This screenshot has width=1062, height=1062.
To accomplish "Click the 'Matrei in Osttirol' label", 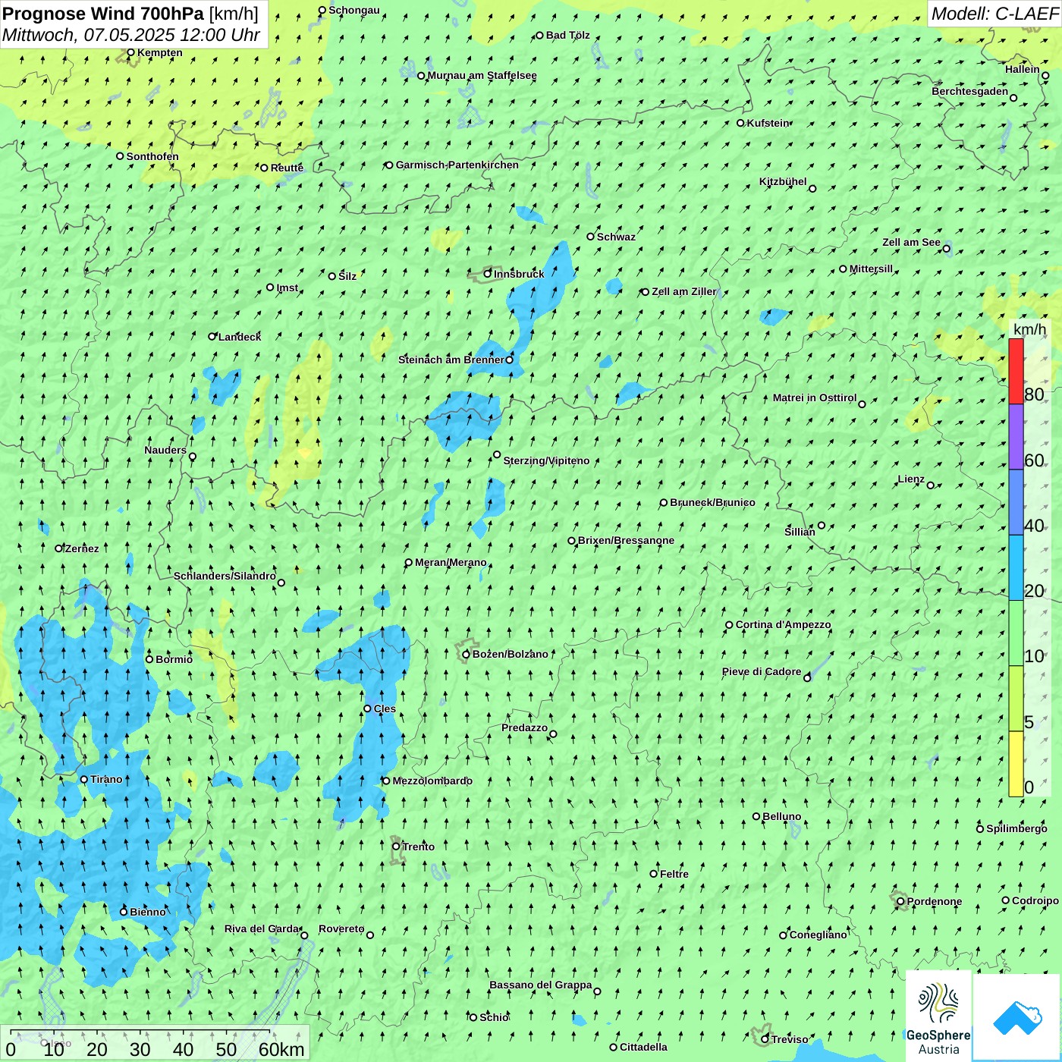I will point(815,397).
